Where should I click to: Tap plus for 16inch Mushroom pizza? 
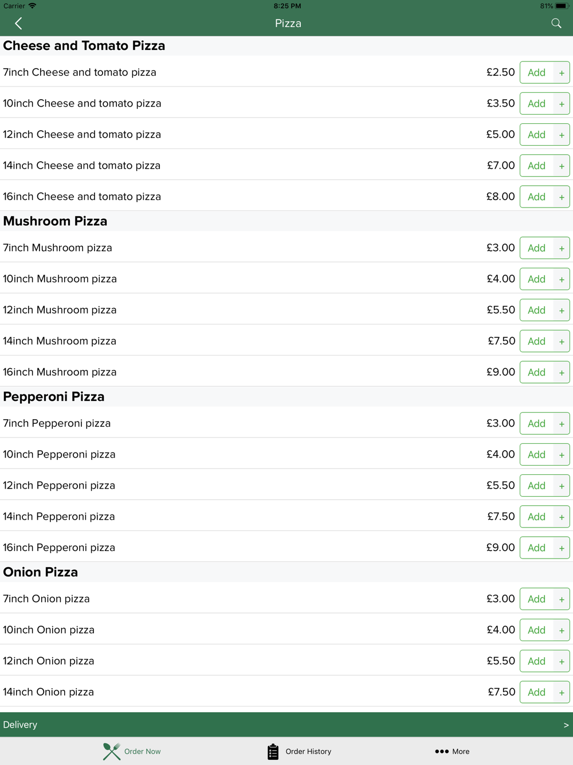coord(562,372)
